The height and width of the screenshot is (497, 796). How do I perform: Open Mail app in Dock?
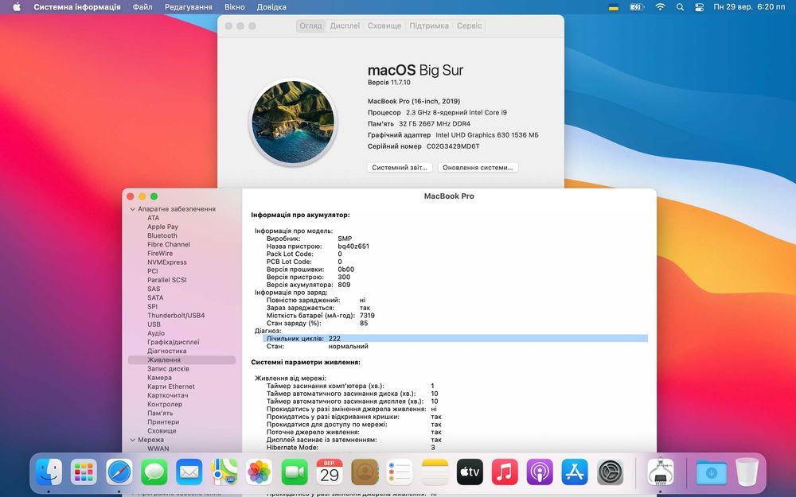click(x=189, y=472)
